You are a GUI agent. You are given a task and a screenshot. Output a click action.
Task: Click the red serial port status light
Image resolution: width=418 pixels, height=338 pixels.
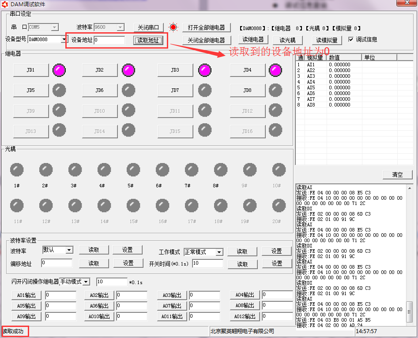click(173, 27)
